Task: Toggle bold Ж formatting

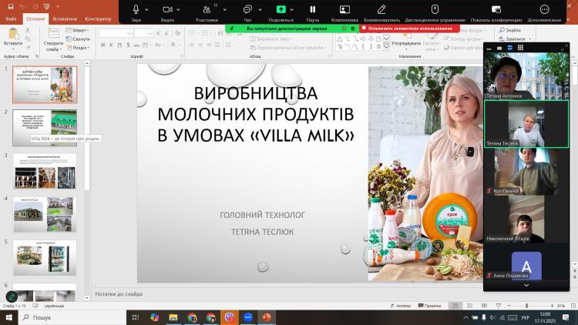Action: point(102,45)
